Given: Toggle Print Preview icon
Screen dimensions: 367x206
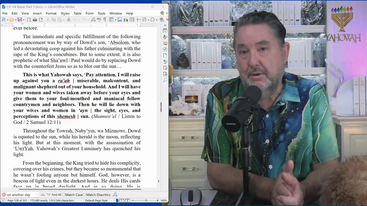Looking at the screenshot, I should pos(41,20).
